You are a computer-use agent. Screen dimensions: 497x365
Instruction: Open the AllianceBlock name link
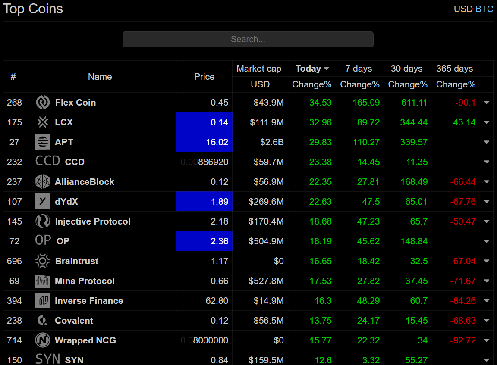point(84,182)
